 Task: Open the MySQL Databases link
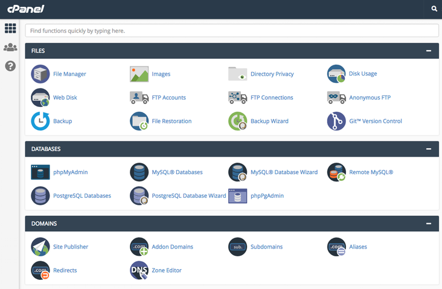click(177, 172)
